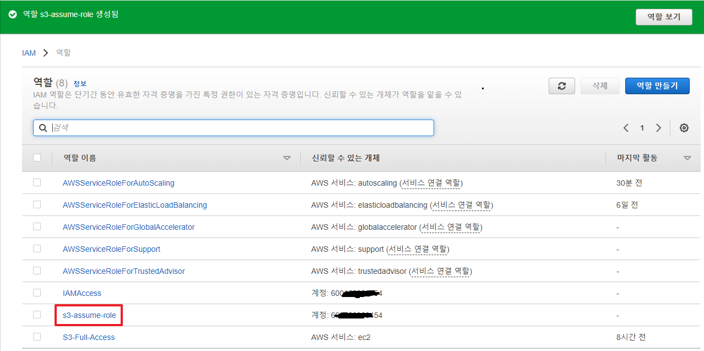The width and height of the screenshot is (704, 351).
Task: Check the AWSServiceRoleForSupport row checkbox
Action: [x=37, y=249]
